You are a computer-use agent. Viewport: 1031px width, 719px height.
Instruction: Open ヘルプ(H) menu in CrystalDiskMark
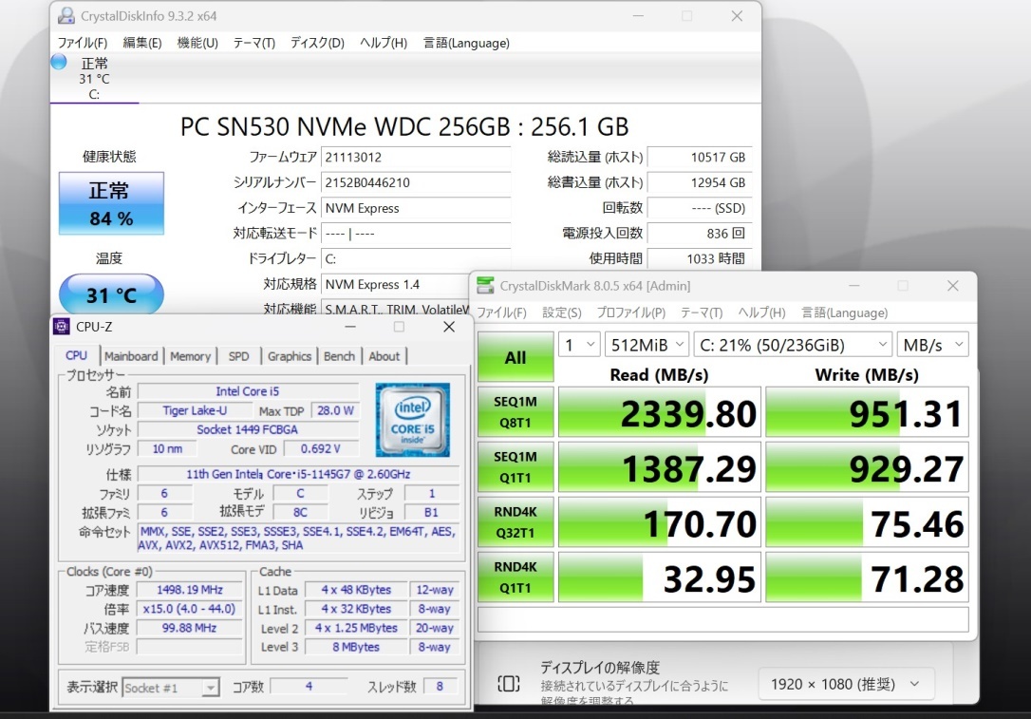click(761, 312)
